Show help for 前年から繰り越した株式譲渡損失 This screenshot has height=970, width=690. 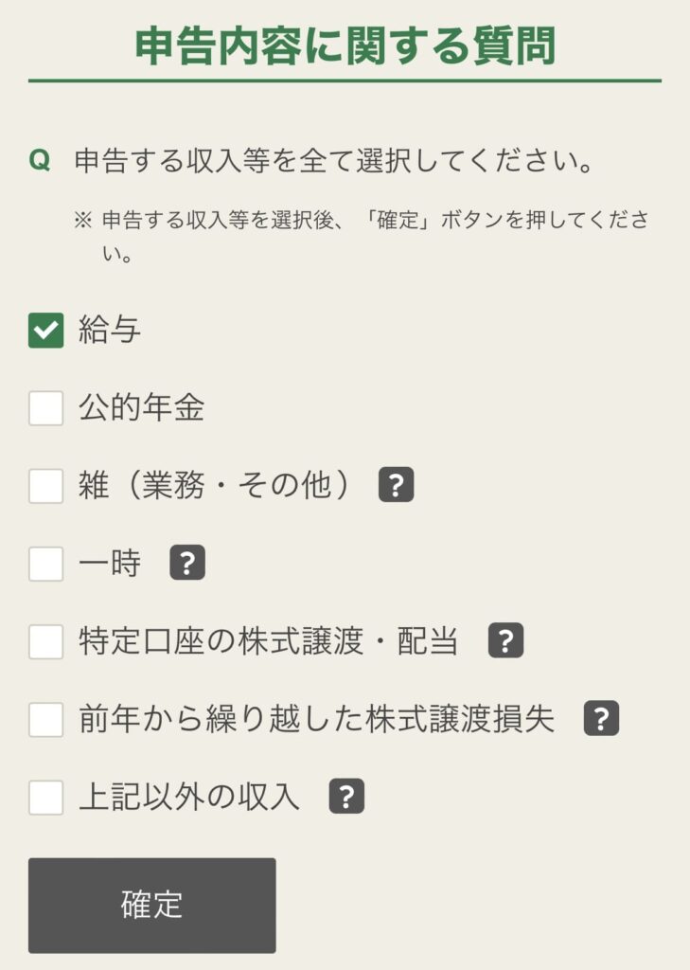click(x=601, y=719)
